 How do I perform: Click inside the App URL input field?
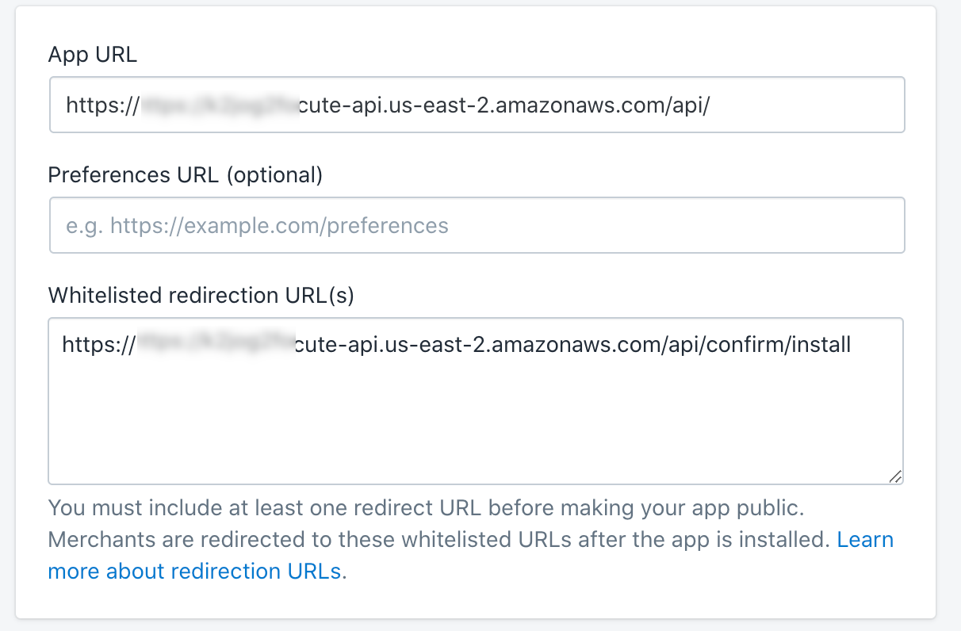point(476,104)
